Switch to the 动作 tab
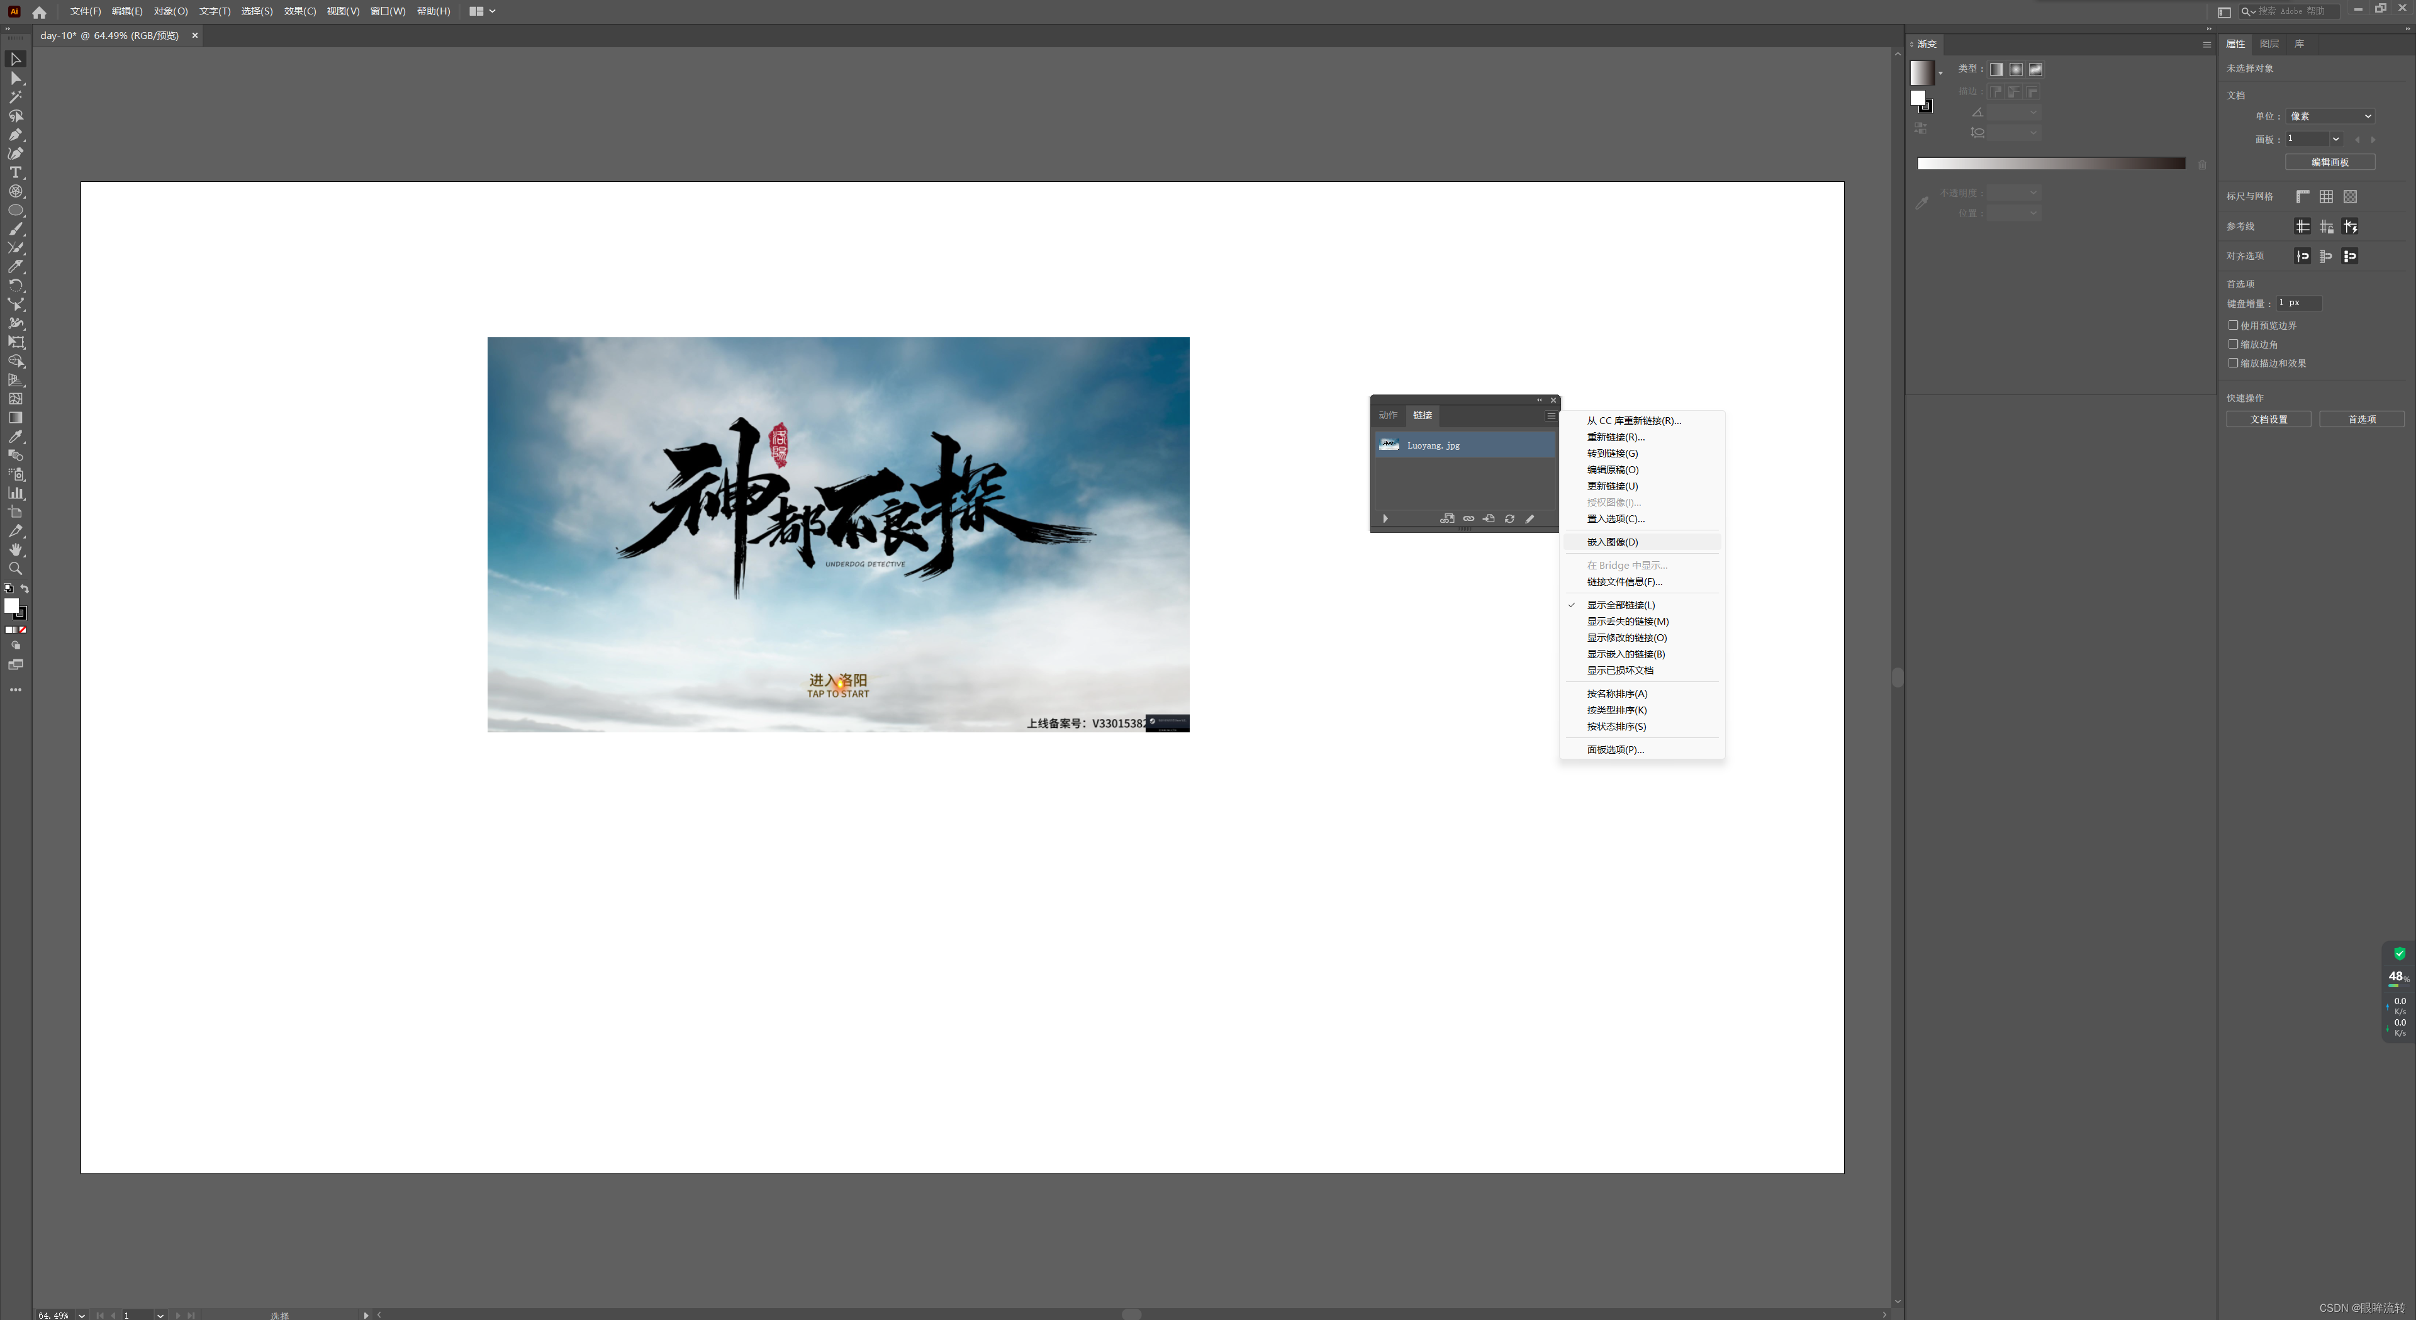The width and height of the screenshot is (2416, 1320). click(x=1388, y=416)
